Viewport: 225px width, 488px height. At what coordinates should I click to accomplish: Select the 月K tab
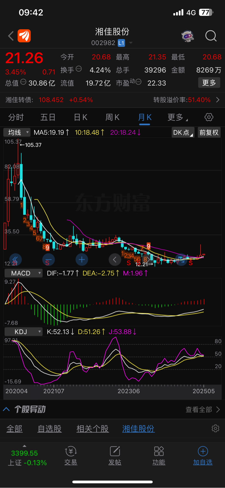tap(144, 117)
